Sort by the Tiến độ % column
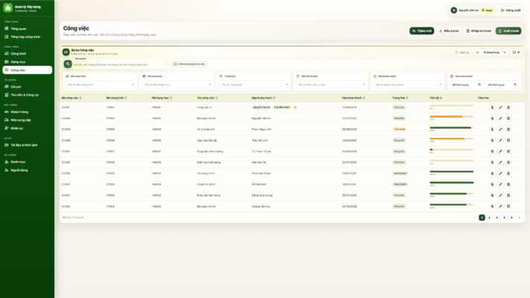Image resolution: width=530 pixels, height=298 pixels. [435, 98]
